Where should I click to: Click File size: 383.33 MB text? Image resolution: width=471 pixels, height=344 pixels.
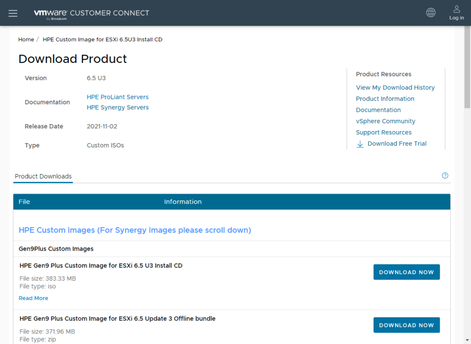point(47,279)
